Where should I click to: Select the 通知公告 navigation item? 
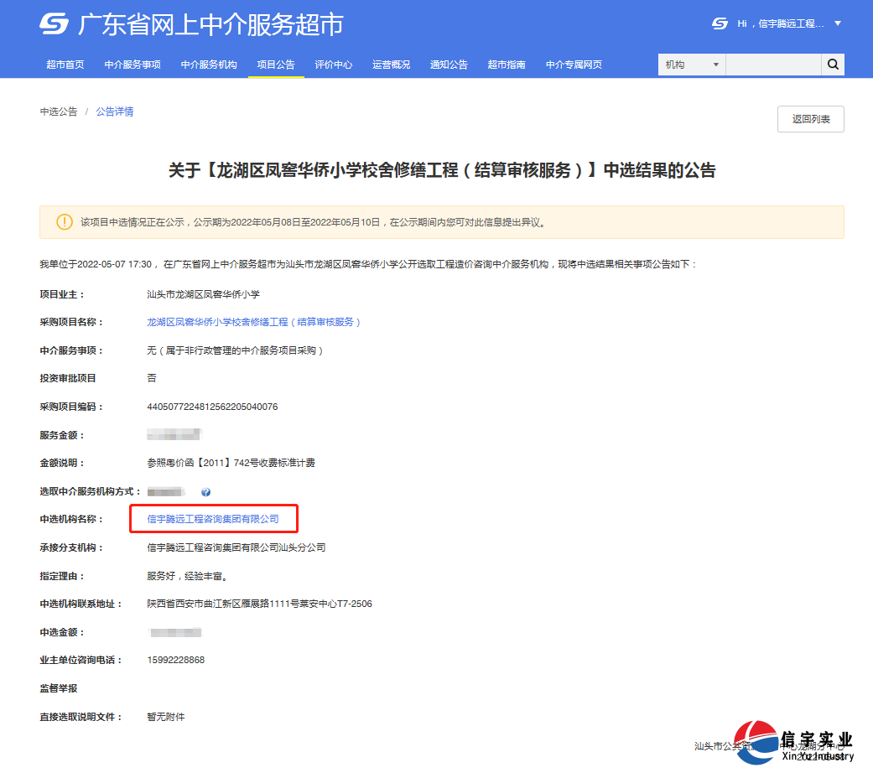point(449,64)
